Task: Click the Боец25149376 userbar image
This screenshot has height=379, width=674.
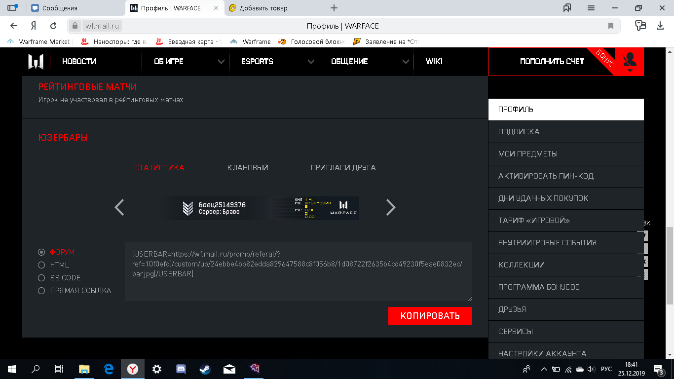Action: click(x=262, y=208)
